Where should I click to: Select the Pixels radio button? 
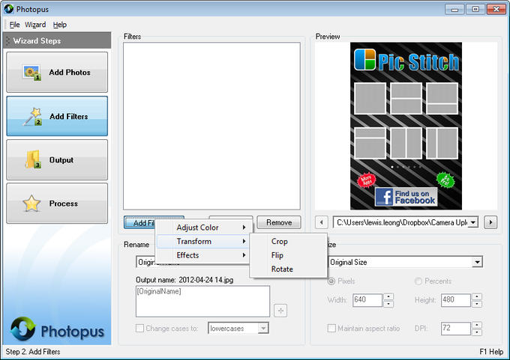coord(331,281)
